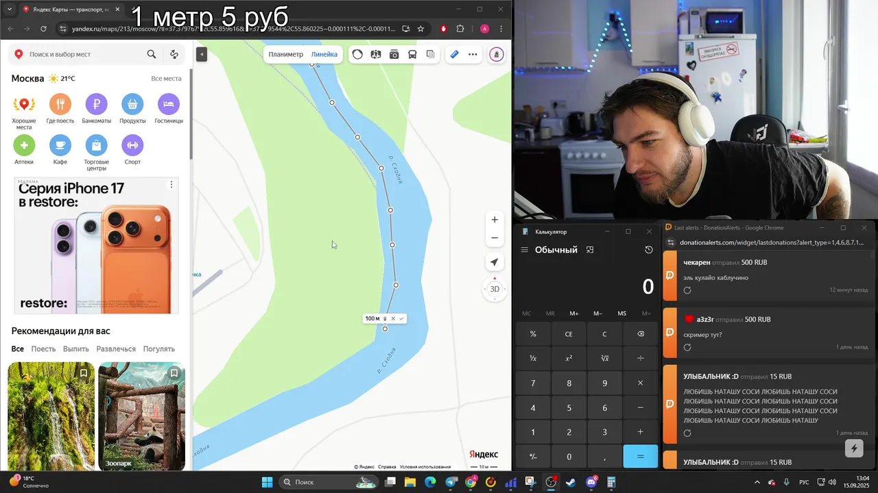Select the Поесть recommendations tab

43,349
